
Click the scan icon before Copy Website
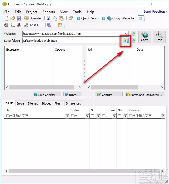coord(104,18)
